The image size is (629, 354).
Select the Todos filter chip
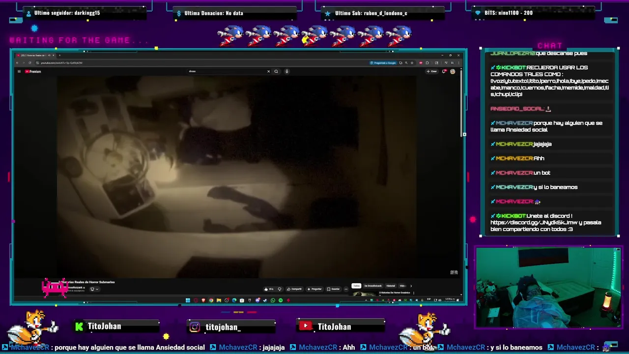(x=356, y=286)
